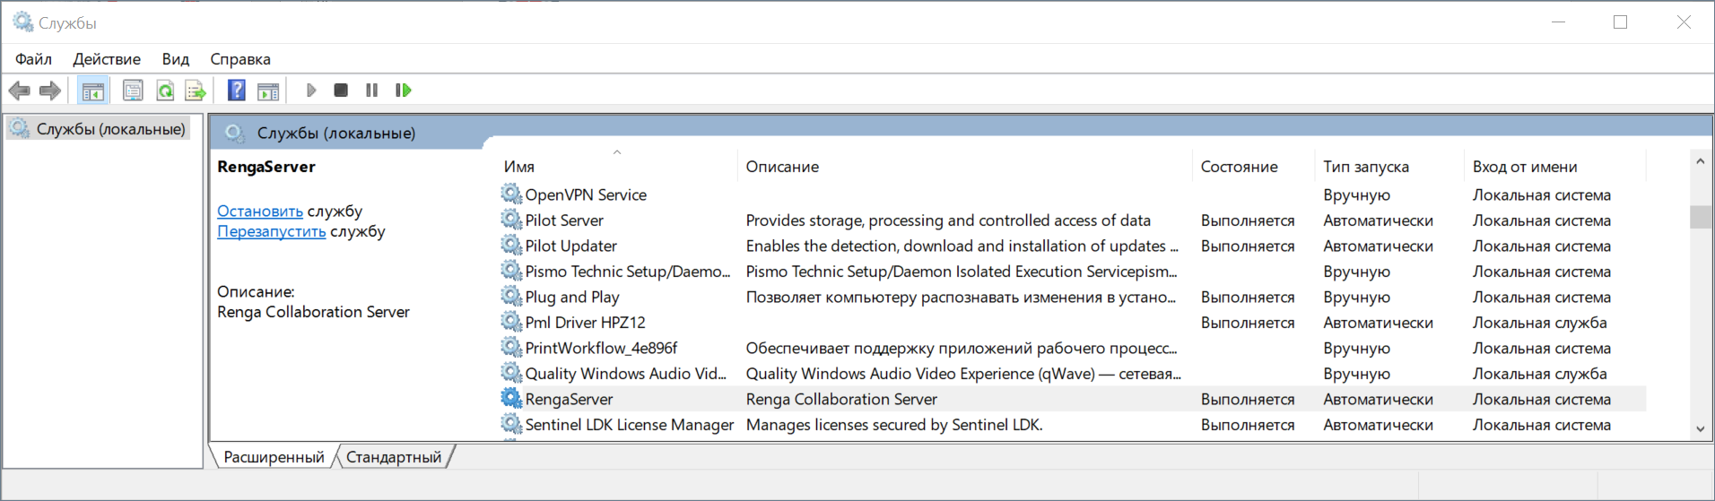Open the Справка menu

click(x=240, y=59)
